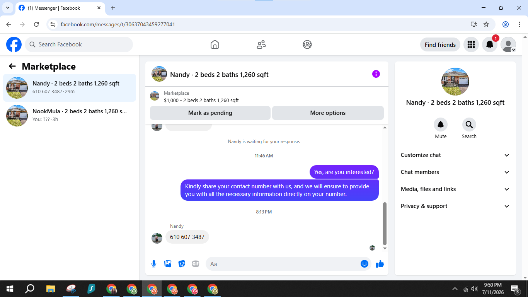Reload the Facebook page
Image resolution: width=528 pixels, height=297 pixels.
pyautogui.click(x=36, y=24)
